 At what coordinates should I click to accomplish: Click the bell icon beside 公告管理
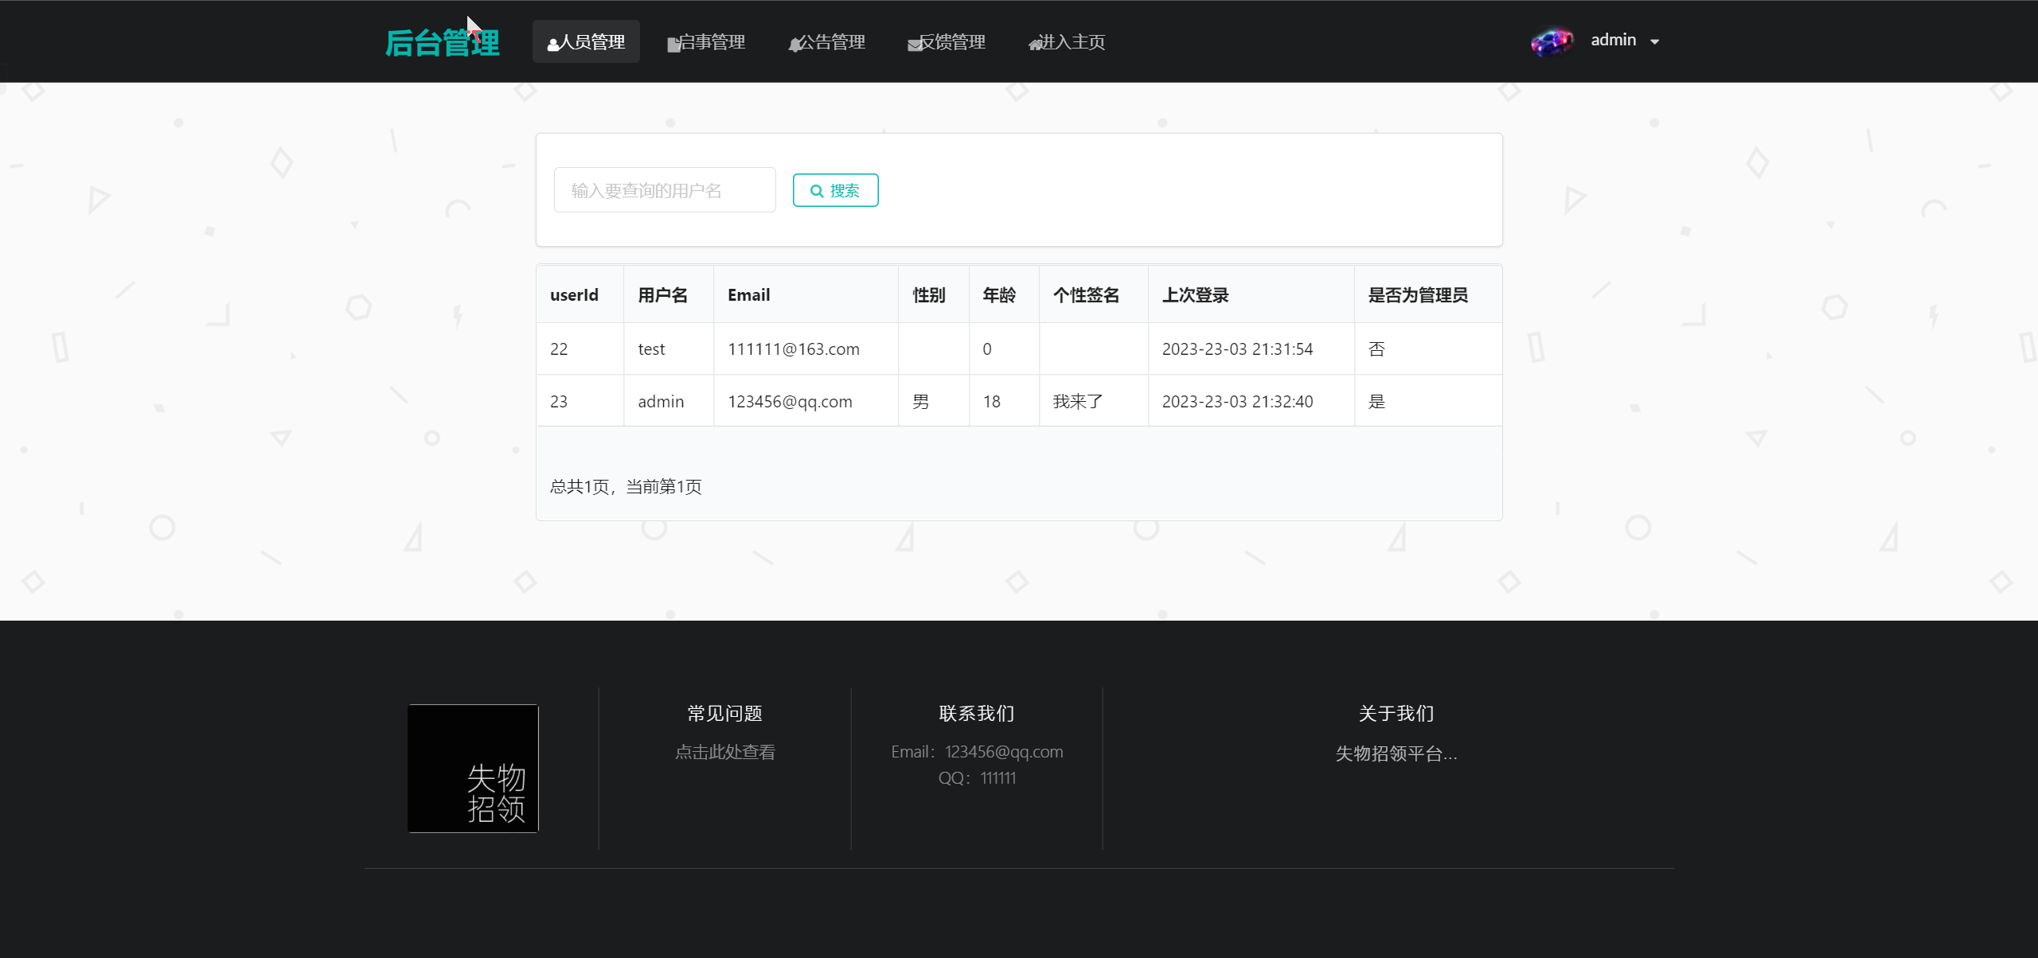click(795, 45)
